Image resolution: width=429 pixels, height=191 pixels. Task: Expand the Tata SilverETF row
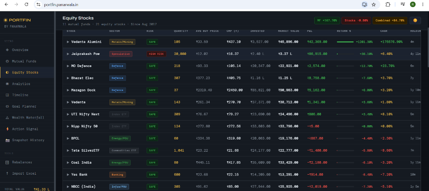(x=68, y=150)
